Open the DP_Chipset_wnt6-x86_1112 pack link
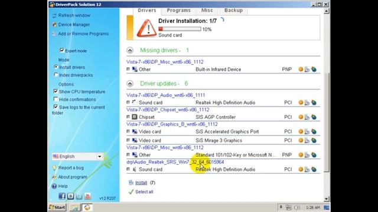Image resolution: width=378 pixels, height=212 pixels. (168, 110)
